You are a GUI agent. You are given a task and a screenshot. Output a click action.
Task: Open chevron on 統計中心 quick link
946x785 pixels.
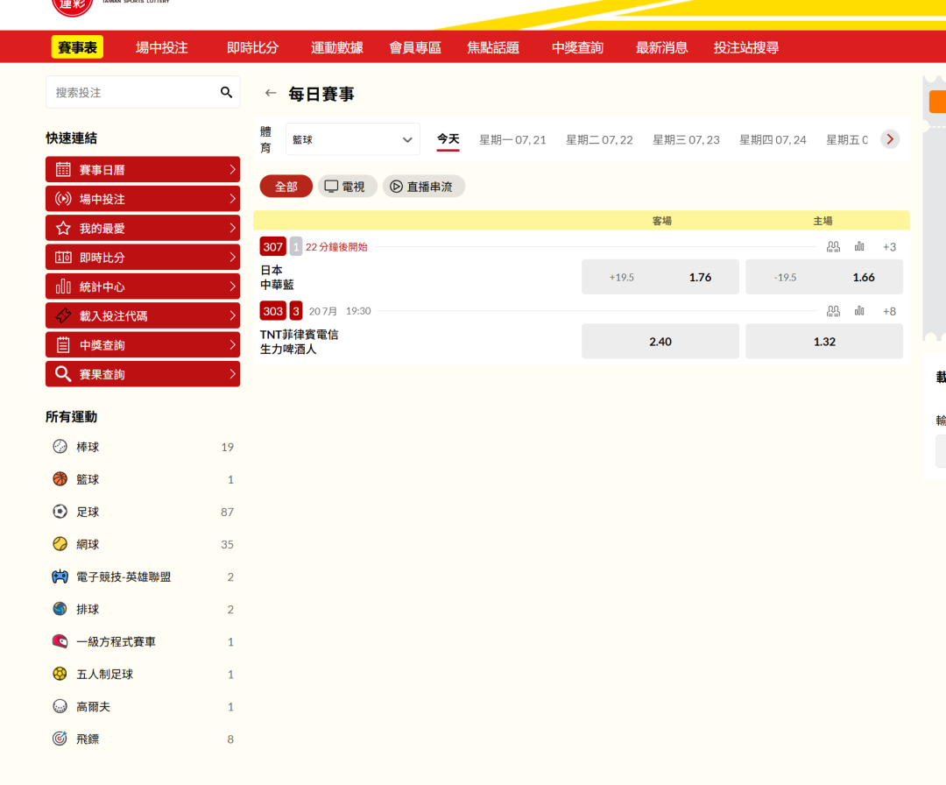coord(232,286)
